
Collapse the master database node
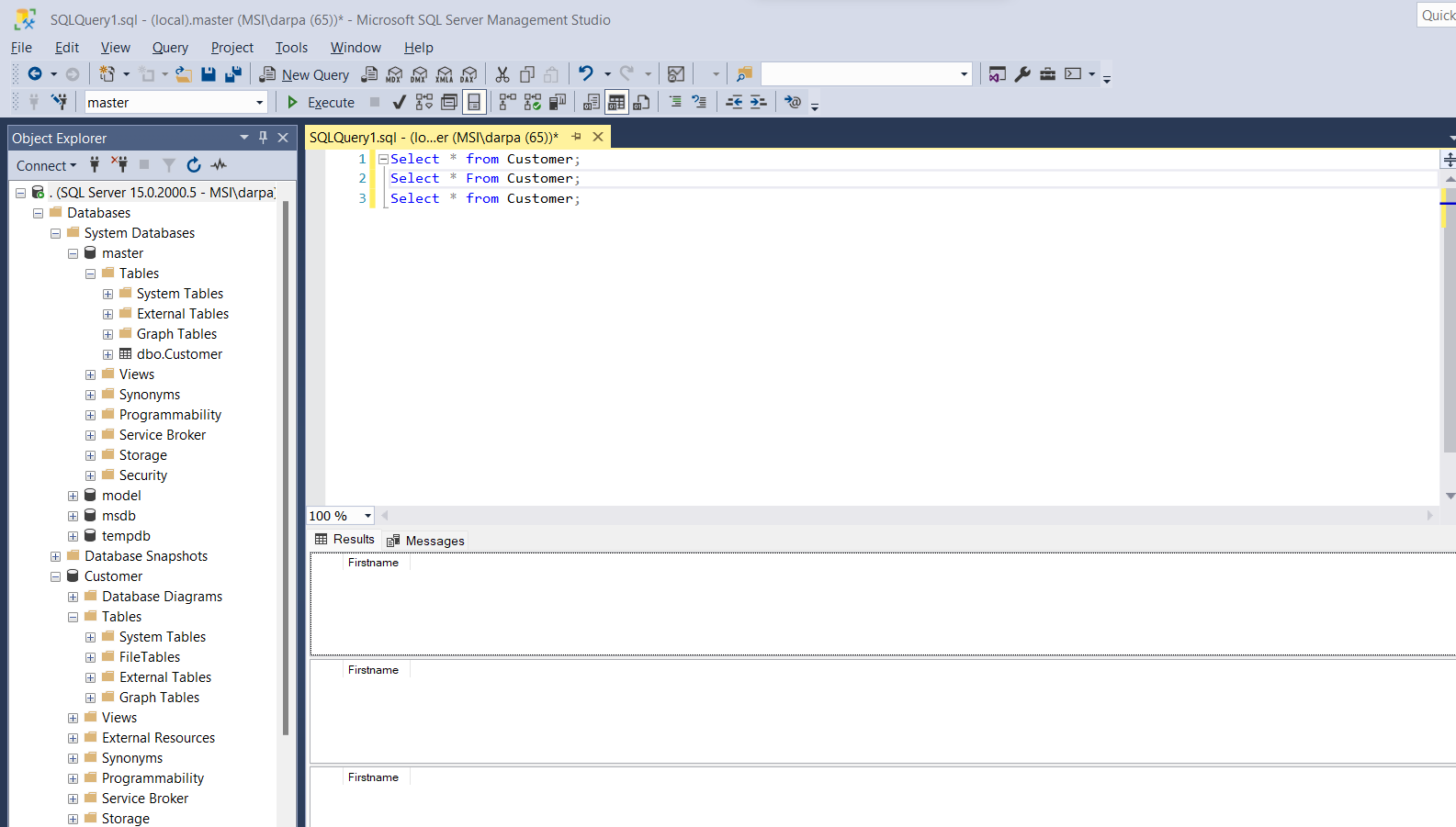click(73, 253)
